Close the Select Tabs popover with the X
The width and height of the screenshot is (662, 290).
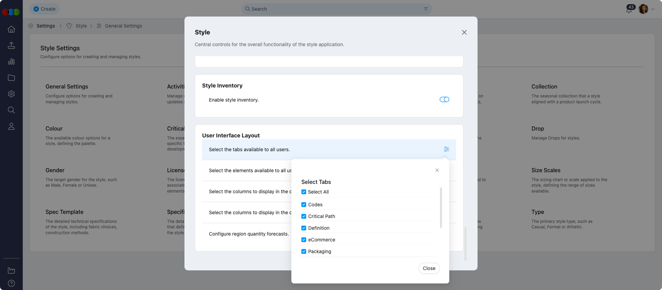(x=437, y=170)
